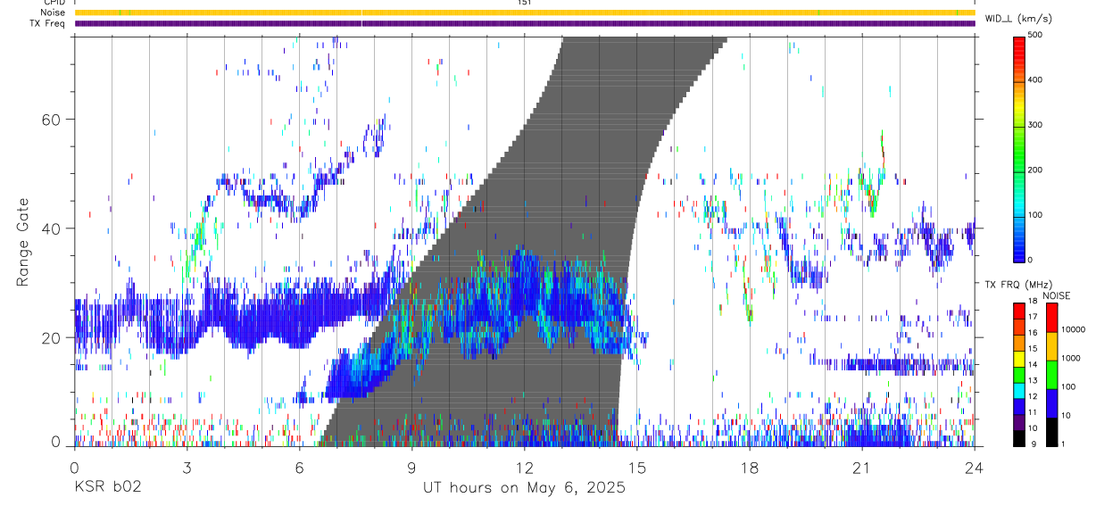
Task: Click the '16' tick on TX FRQ scale
Action: click(1032, 333)
